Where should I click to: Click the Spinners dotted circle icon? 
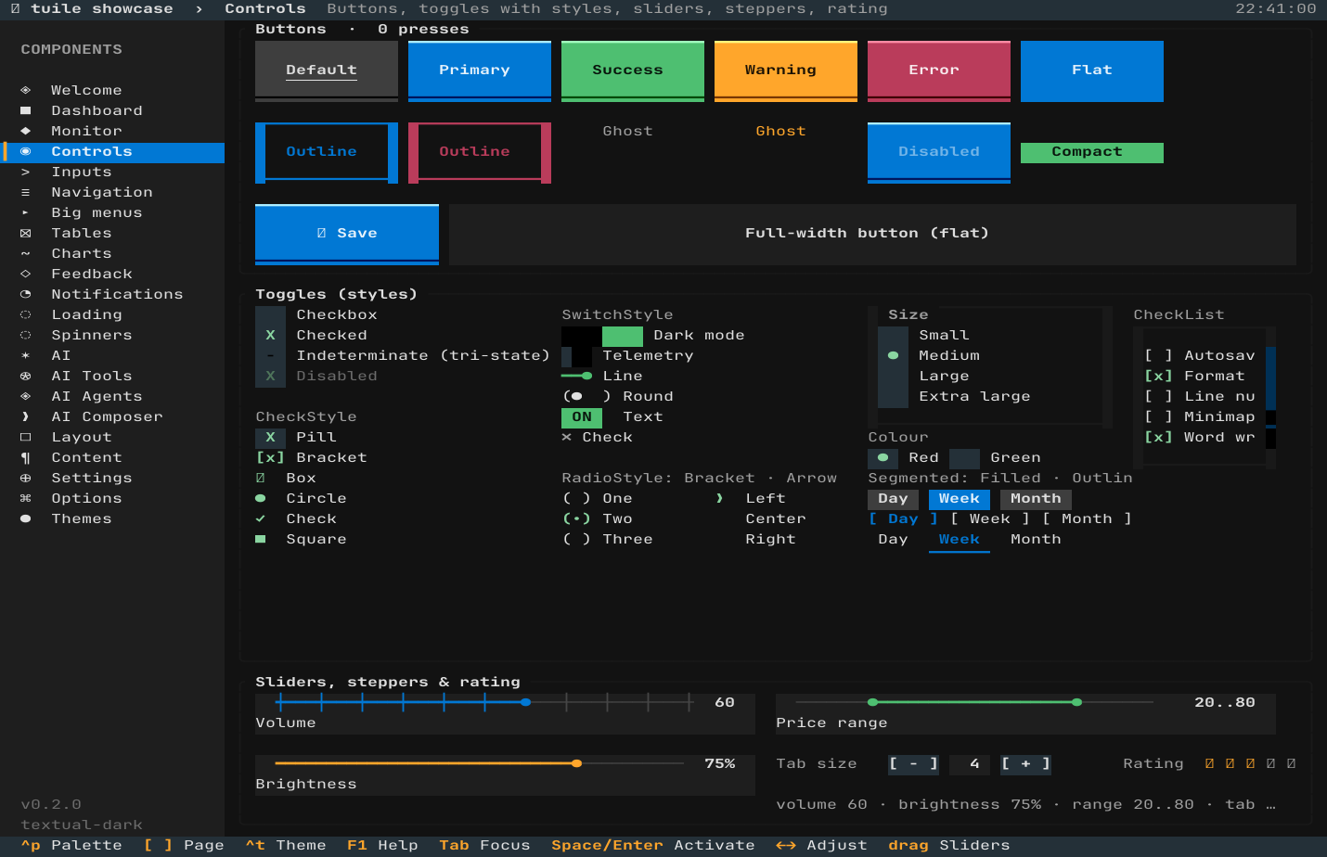[26, 335]
